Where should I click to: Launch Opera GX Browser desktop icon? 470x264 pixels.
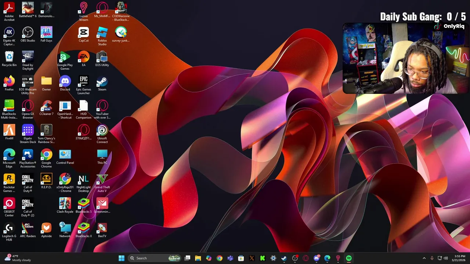click(28, 109)
